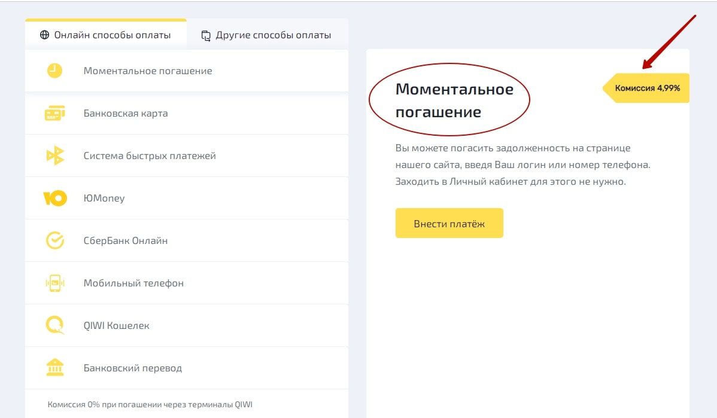
Task: Click the СберБанк Онлайн checkmark logo
Action: [55, 240]
